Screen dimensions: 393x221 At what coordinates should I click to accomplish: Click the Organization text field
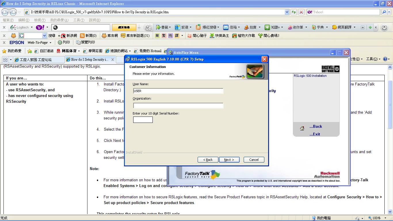coord(178,106)
